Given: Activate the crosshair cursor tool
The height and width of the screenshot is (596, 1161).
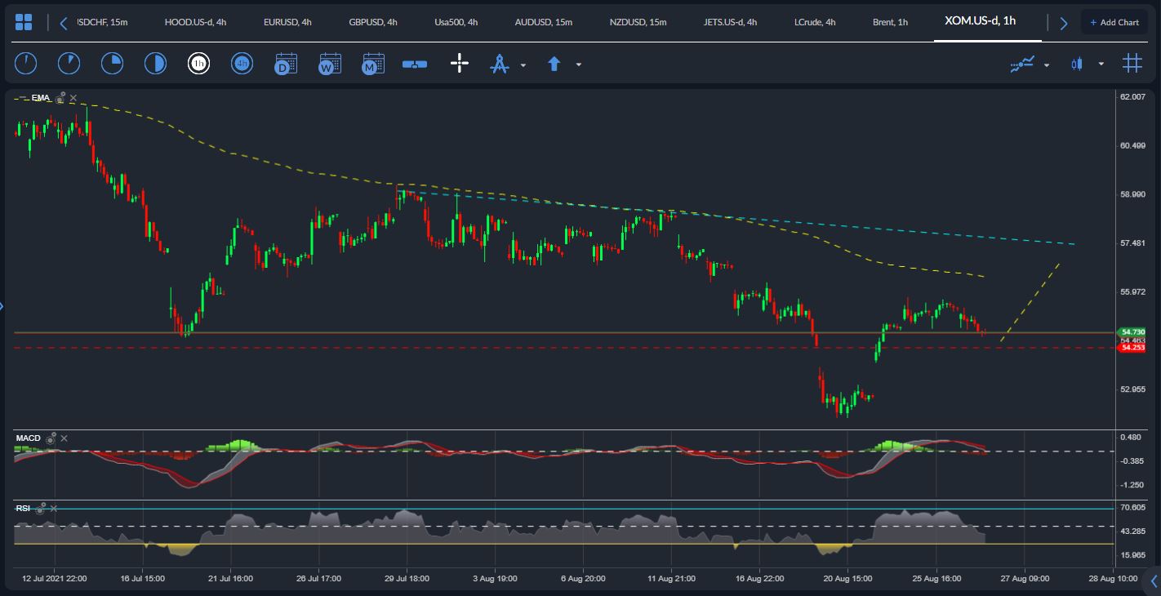Looking at the screenshot, I should (x=460, y=63).
